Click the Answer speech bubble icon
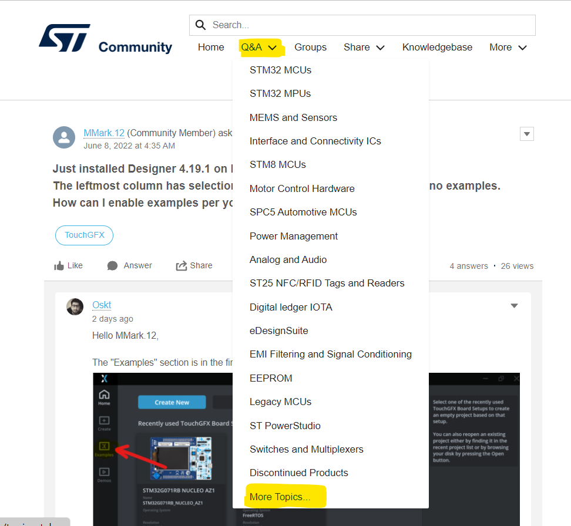Image resolution: width=571 pixels, height=526 pixels. click(112, 266)
